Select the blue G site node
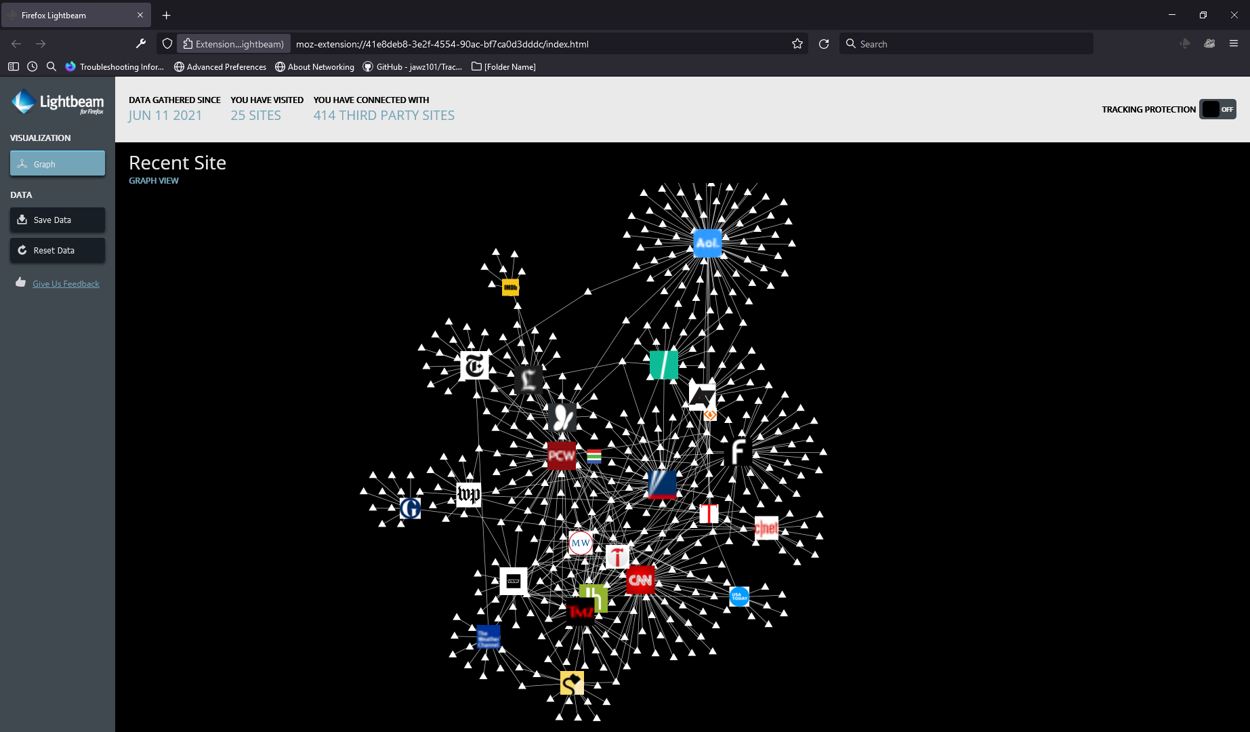The height and width of the screenshot is (732, 1250). [x=410, y=508]
